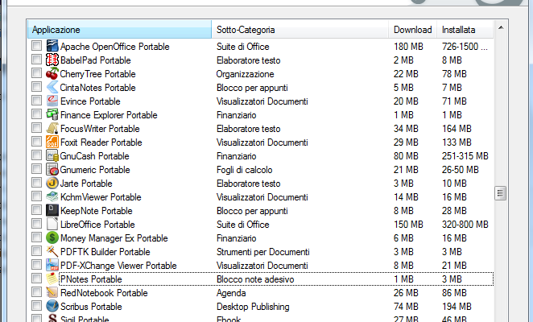Click the Money Manager Ex dollar icon

pos(52,237)
